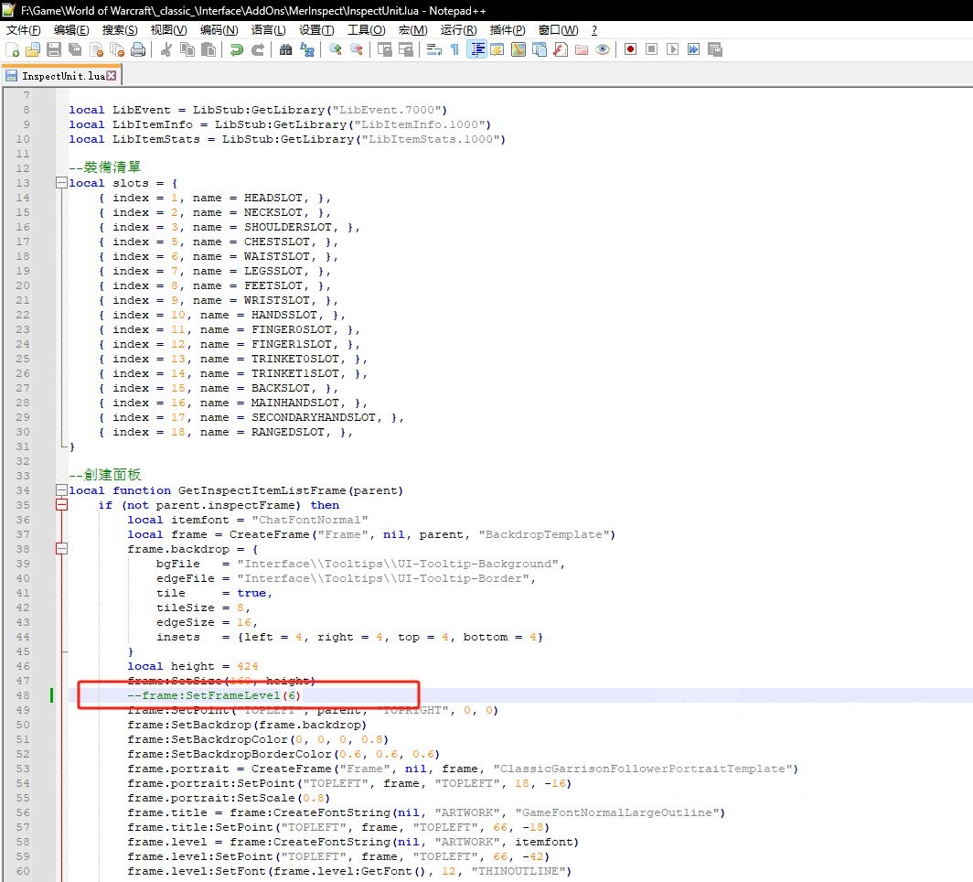Toggle Show All Characters pilcrow button
The image size is (973, 882).
pyautogui.click(x=454, y=49)
